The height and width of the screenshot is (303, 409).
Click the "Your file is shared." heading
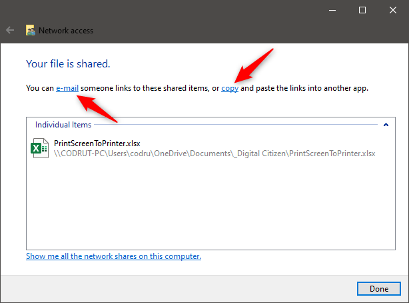[x=68, y=64]
